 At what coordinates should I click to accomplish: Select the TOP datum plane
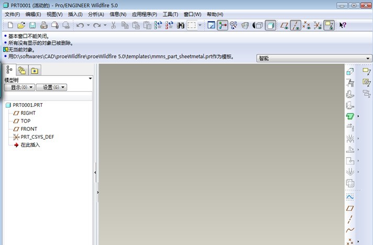click(x=22, y=121)
